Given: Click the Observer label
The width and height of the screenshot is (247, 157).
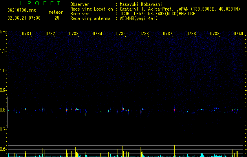Looking at the screenshot, I should pos(80,4).
